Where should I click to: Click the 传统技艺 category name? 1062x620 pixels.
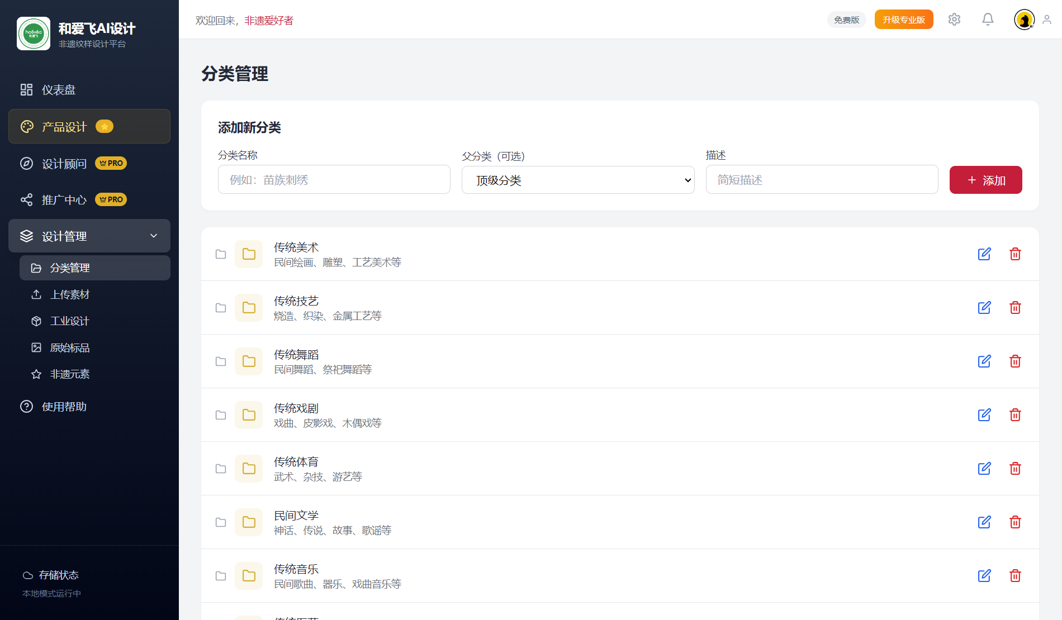point(296,301)
